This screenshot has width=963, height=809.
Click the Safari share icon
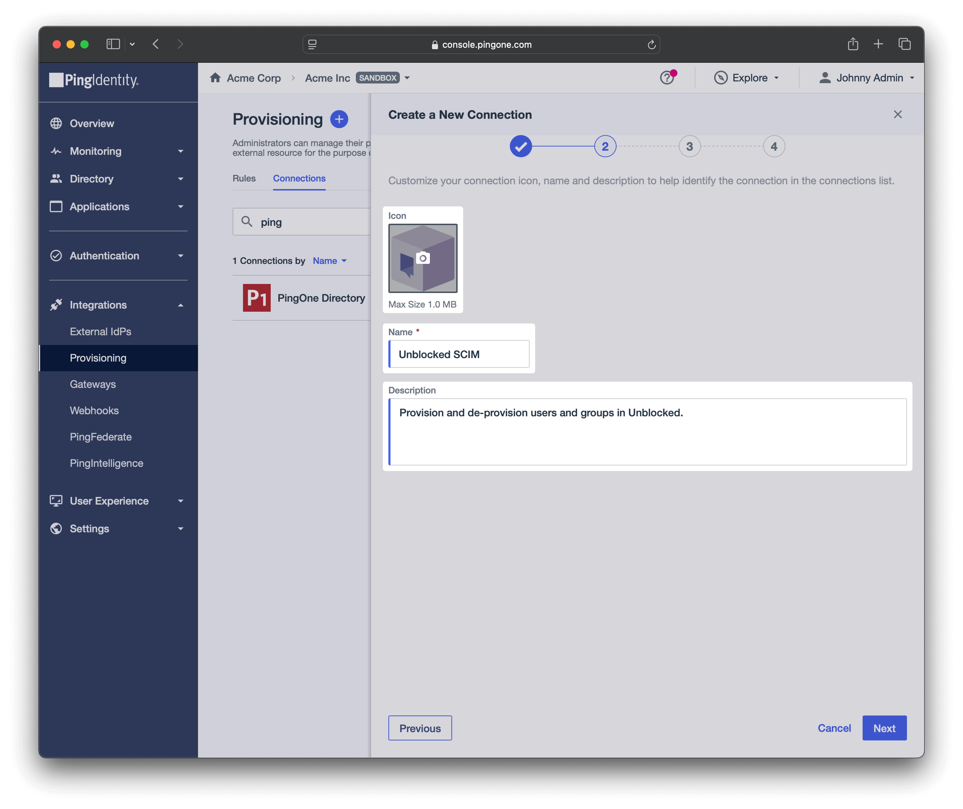point(853,44)
